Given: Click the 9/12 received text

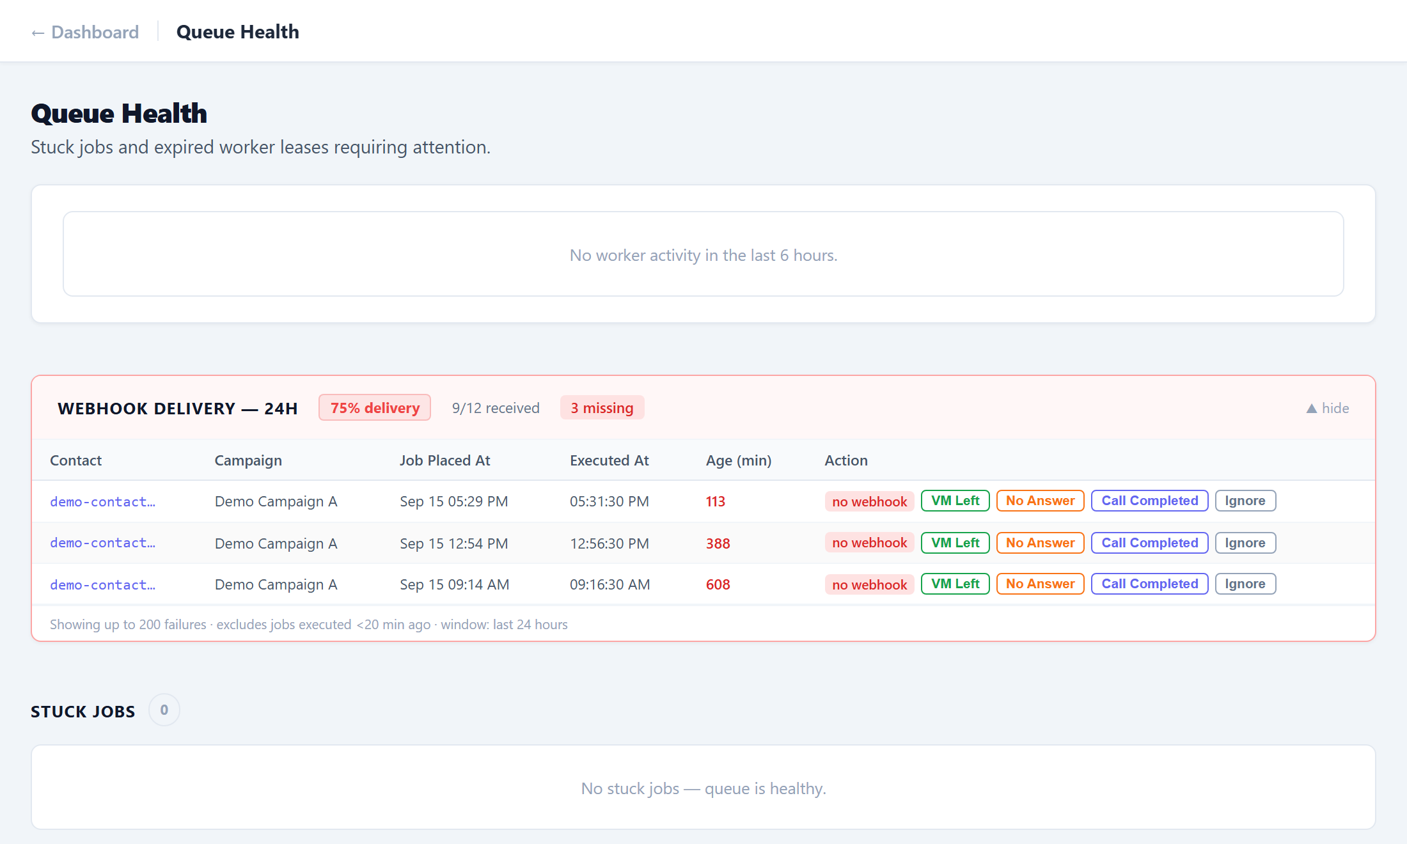Looking at the screenshot, I should pyautogui.click(x=496, y=408).
